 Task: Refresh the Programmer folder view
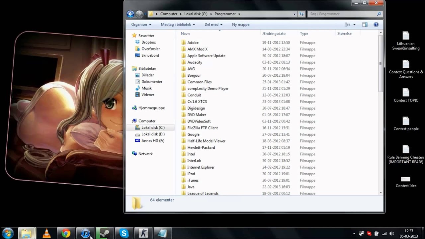(301, 14)
